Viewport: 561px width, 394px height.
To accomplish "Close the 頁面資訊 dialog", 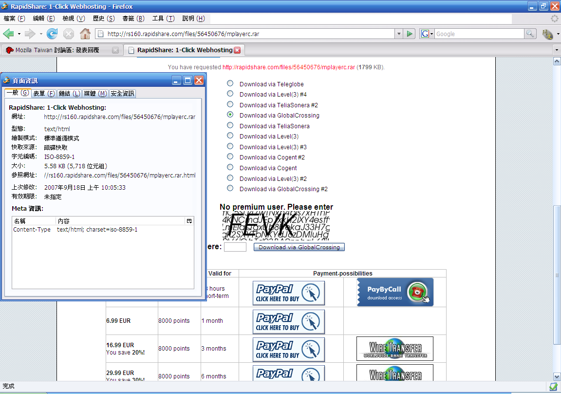I will [199, 80].
